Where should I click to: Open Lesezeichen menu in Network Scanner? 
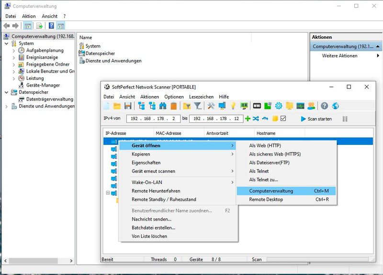201,97
